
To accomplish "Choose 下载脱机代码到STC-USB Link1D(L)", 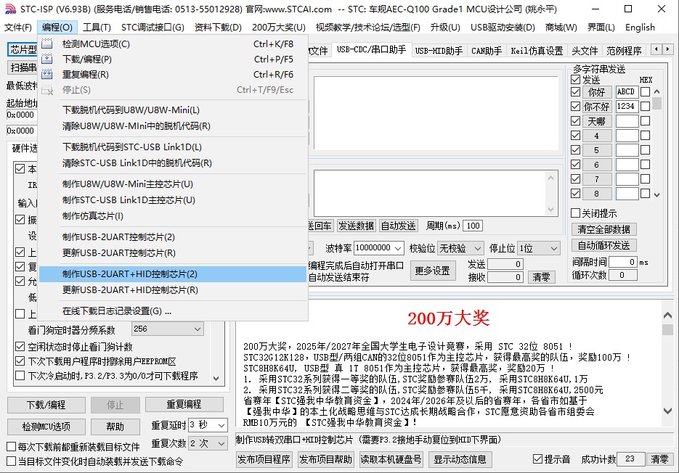I will tap(174, 147).
